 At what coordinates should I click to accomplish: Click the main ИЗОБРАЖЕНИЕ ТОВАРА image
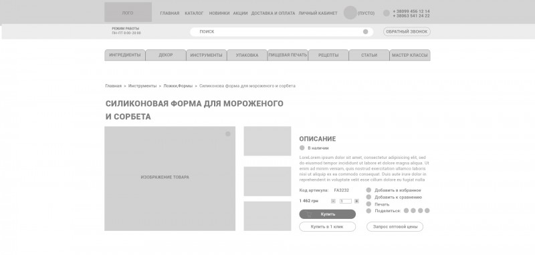(170, 179)
